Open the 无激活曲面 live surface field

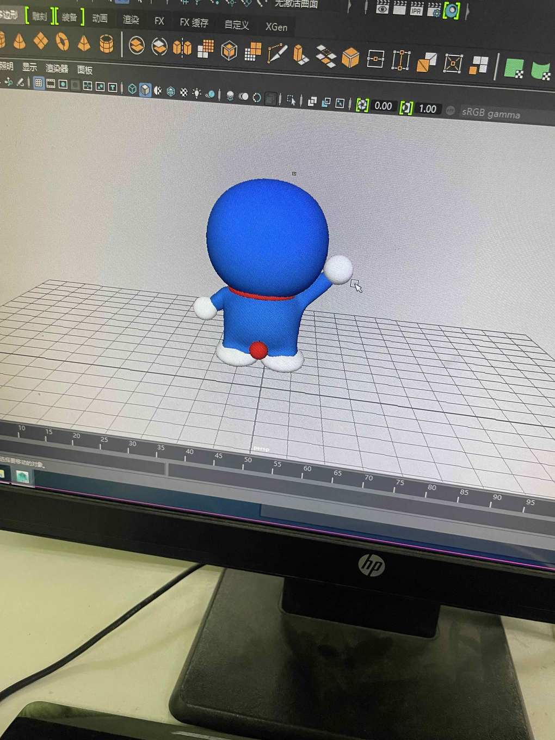(x=297, y=3)
